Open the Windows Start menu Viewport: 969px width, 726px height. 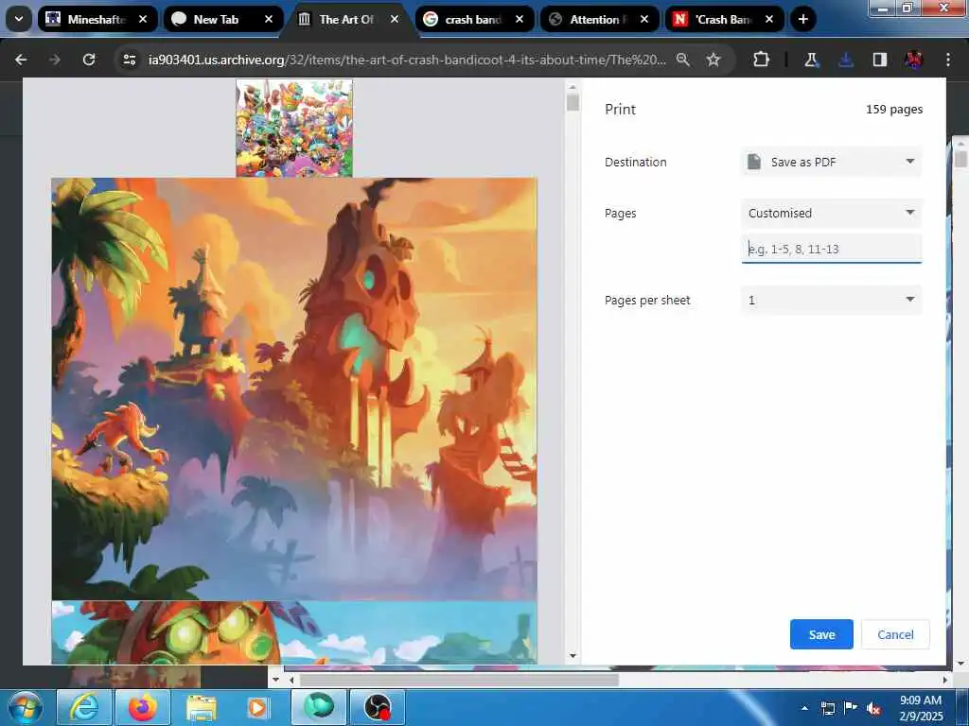pyautogui.click(x=26, y=707)
